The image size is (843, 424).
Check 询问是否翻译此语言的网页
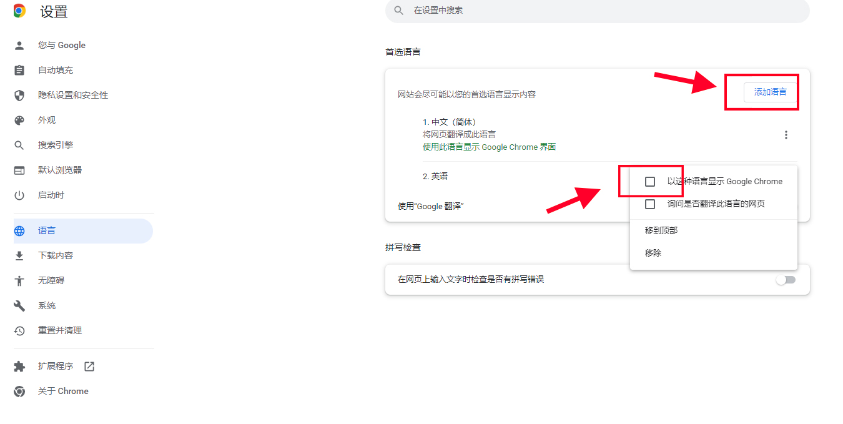(651, 204)
